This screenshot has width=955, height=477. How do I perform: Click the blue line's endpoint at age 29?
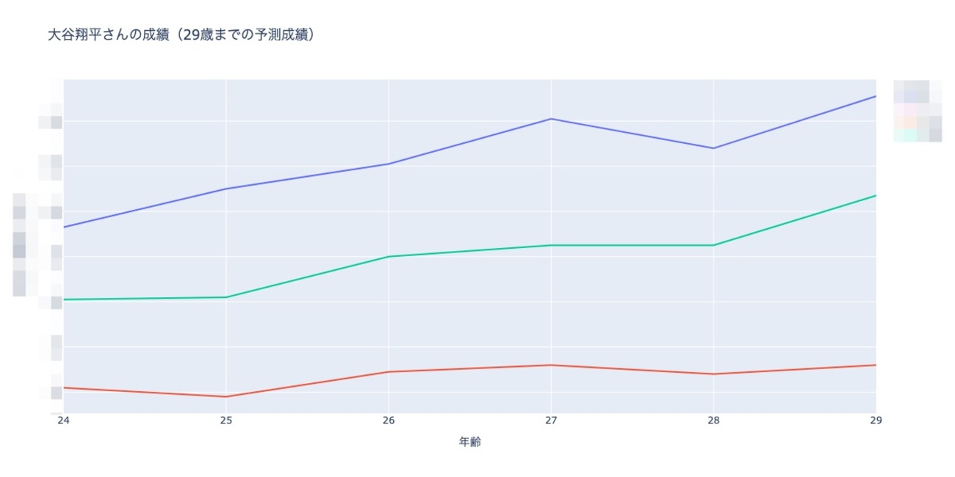(x=875, y=96)
